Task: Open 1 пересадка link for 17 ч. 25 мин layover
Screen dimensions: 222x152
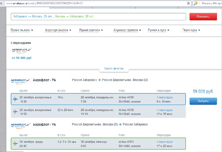Action: click(165, 142)
